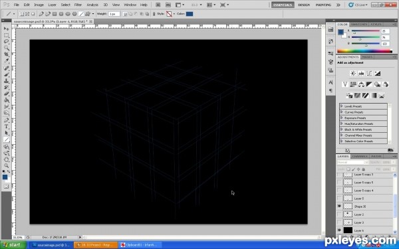This screenshot has height=249, width=399.
Task: Toggle Quick Mask mode
Action: (x=7, y=187)
